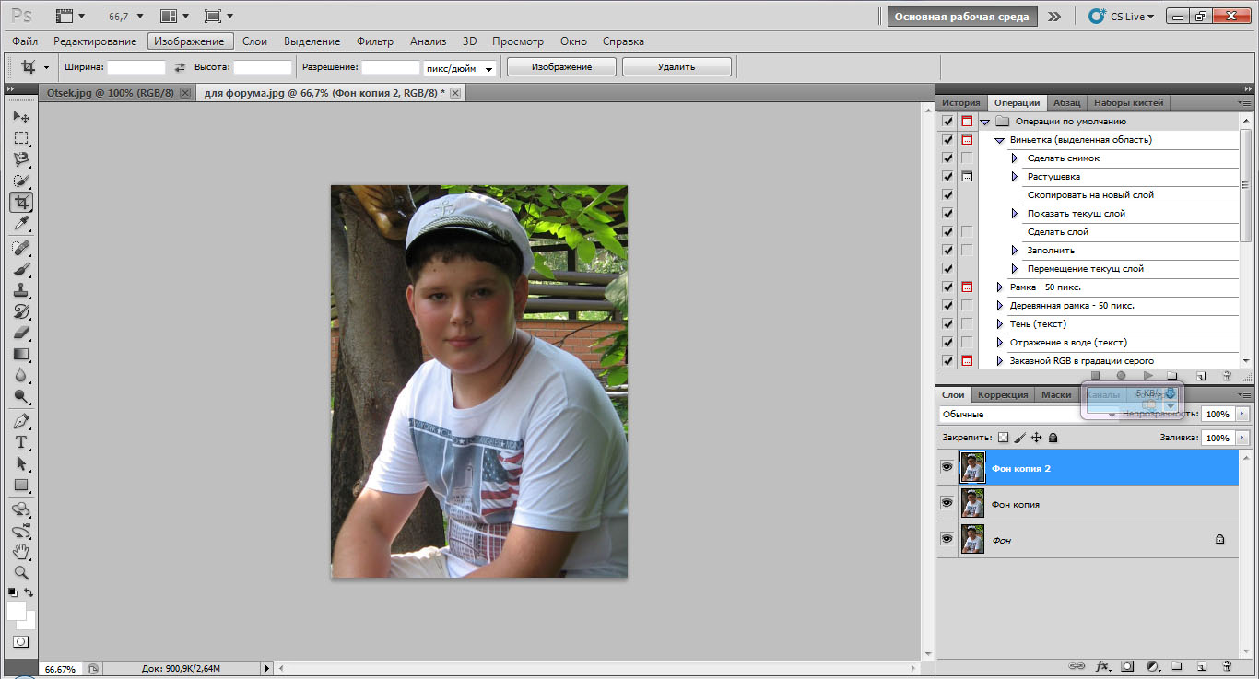Select the Horizontal Type tool
Screen dimensions: 1259x679
pyautogui.click(x=21, y=442)
